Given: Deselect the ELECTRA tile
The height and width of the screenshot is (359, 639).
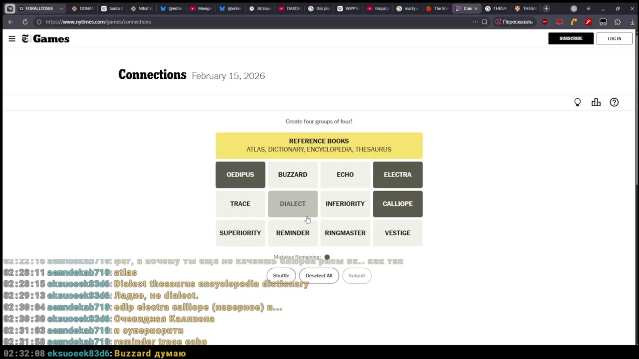Looking at the screenshot, I should (x=397, y=175).
